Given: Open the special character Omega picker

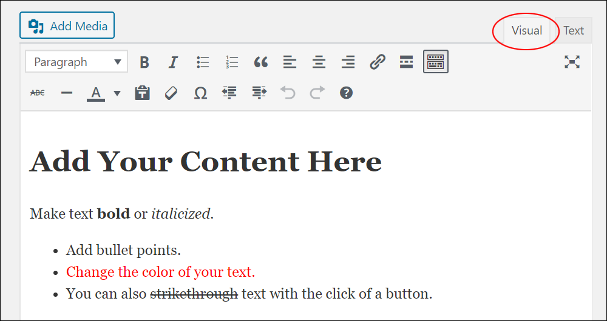Looking at the screenshot, I should [200, 93].
